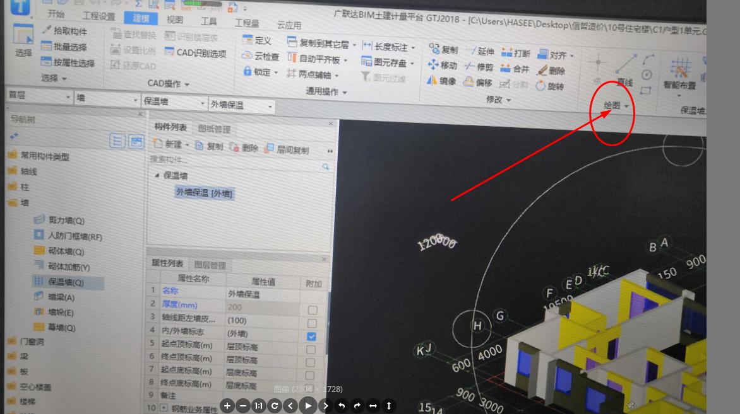Viewport: 740px width, 414px height.
Task: Click the 删除 (Delete) modify tool in ribbon
Action: click(x=551, y=71)
